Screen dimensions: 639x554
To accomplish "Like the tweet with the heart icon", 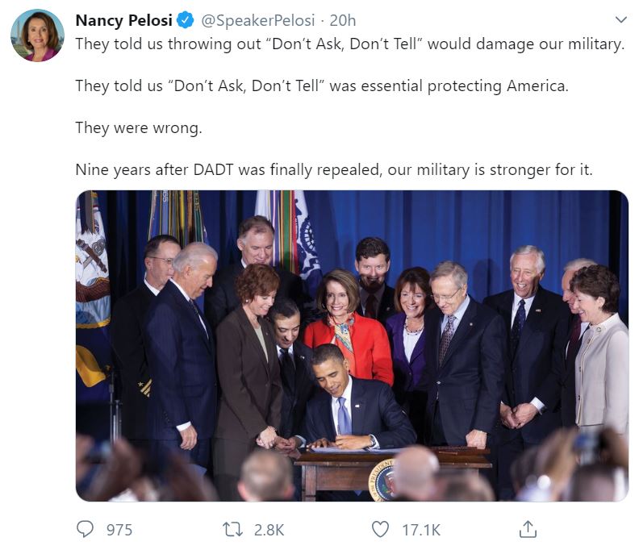I will tap(380, 529).
